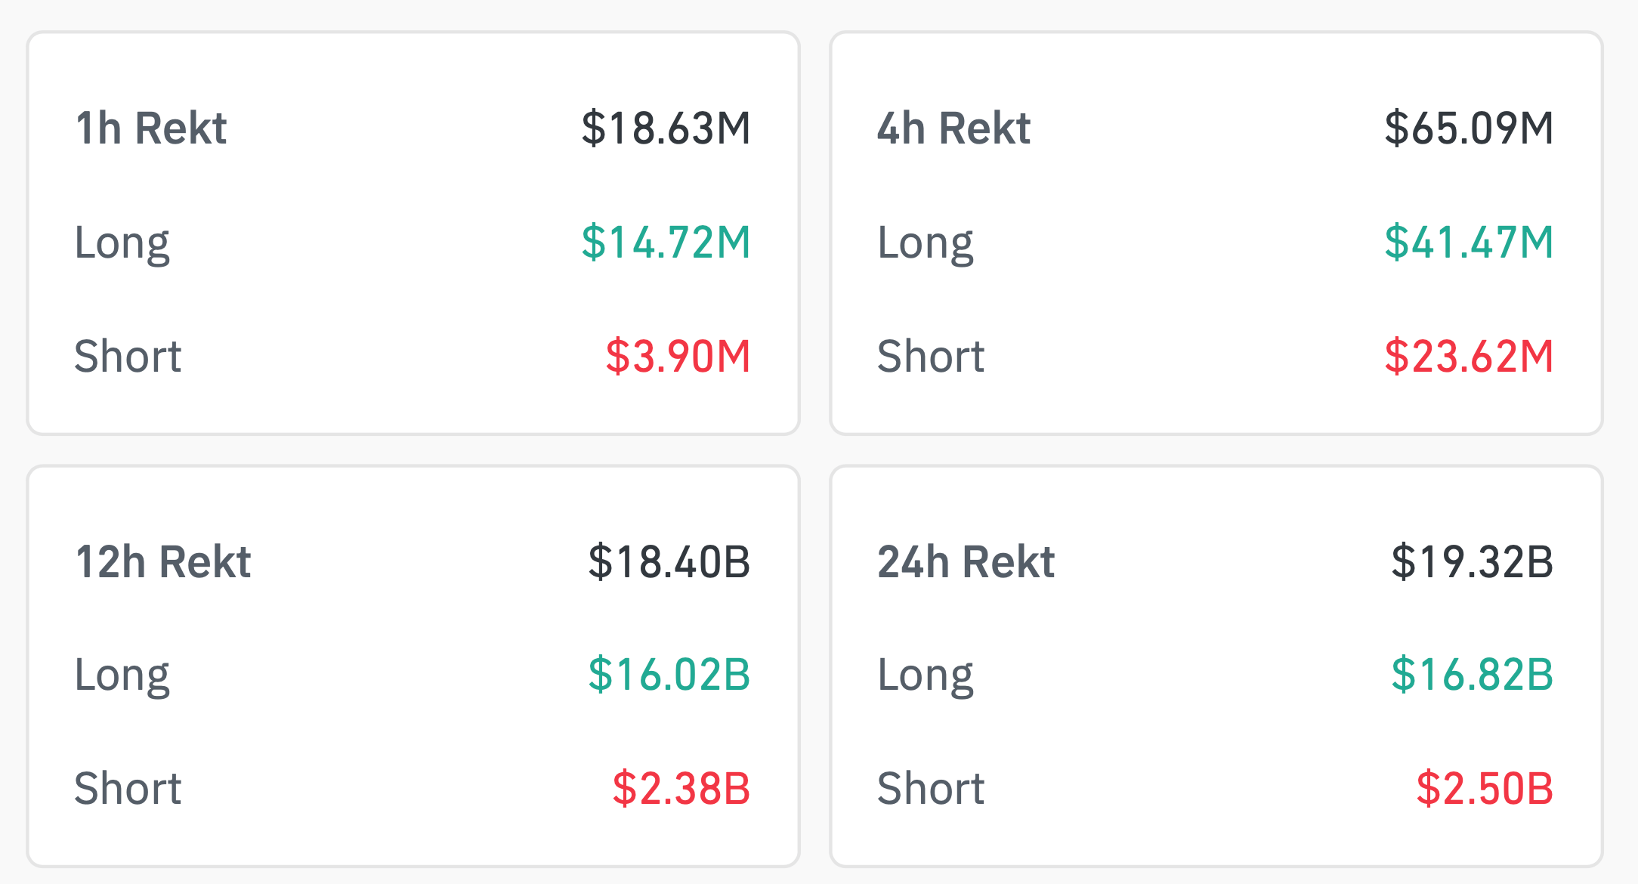Select the 1h Short amount $3.90M
Image resolution: width=1638 pixels, height=884 pixels.
(x=678, y=356)
